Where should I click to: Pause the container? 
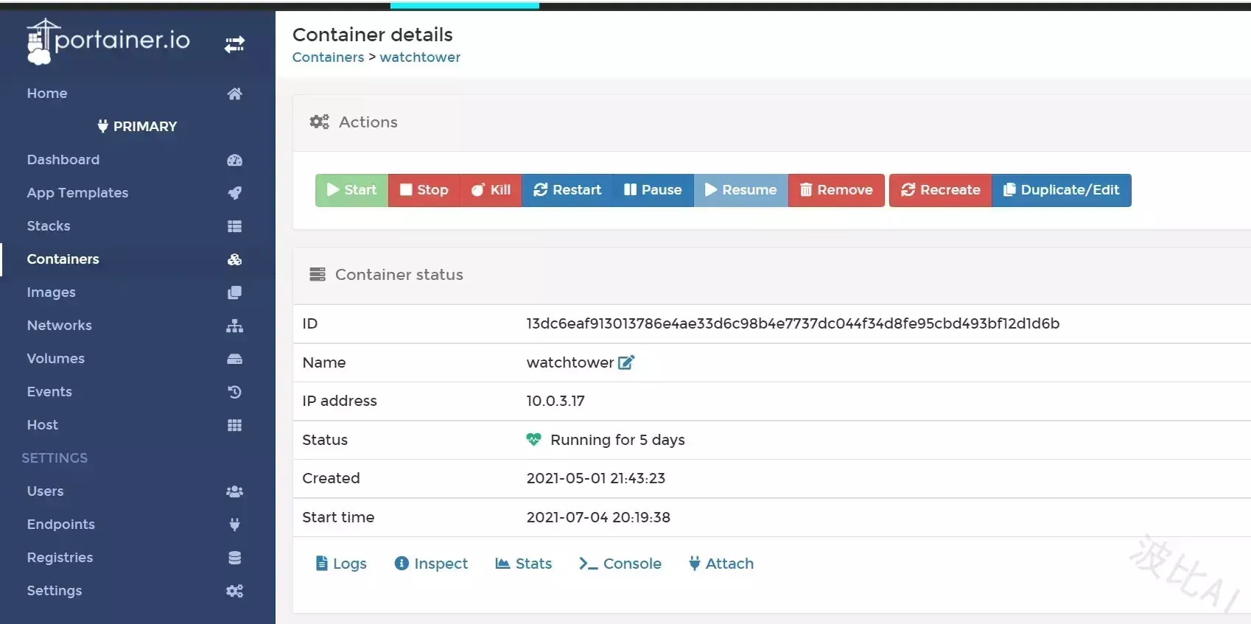point(653,190)
